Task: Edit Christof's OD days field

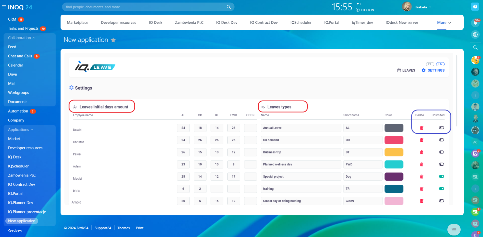Action: point(200,140)
